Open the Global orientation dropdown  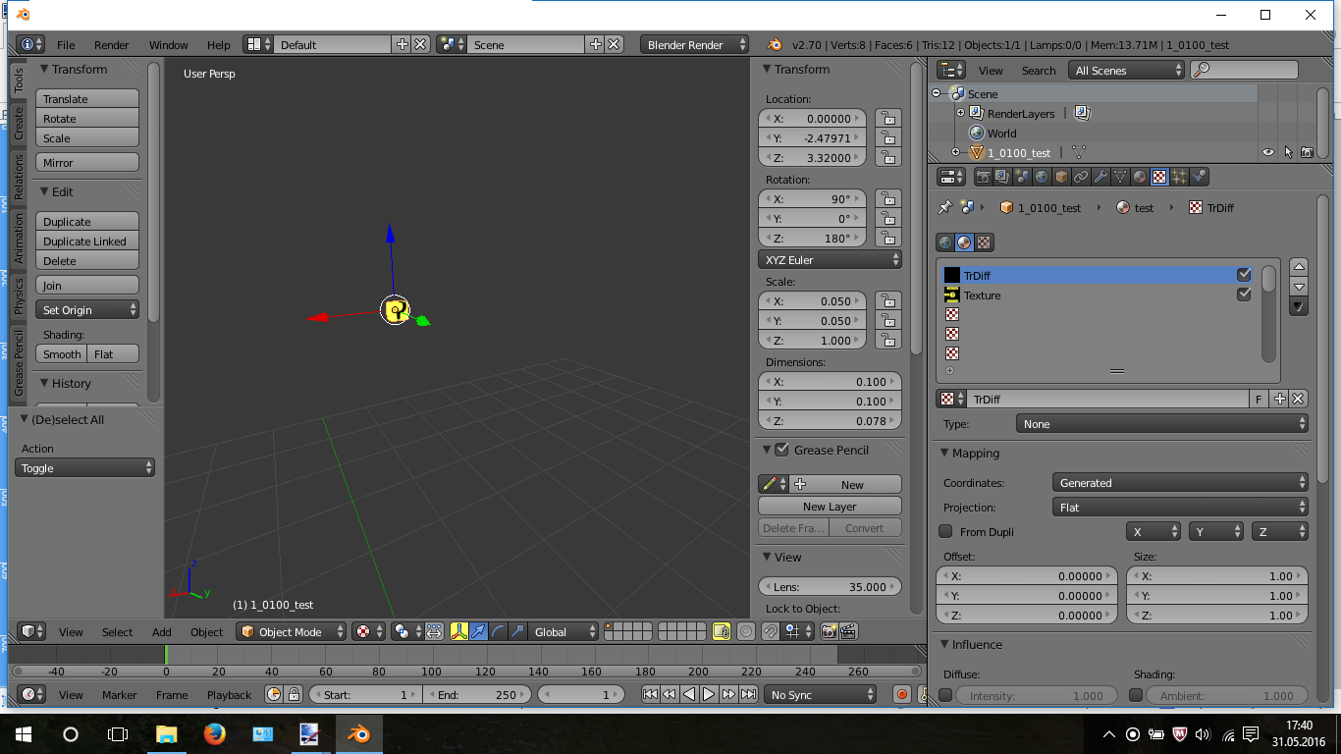(563, 632)
